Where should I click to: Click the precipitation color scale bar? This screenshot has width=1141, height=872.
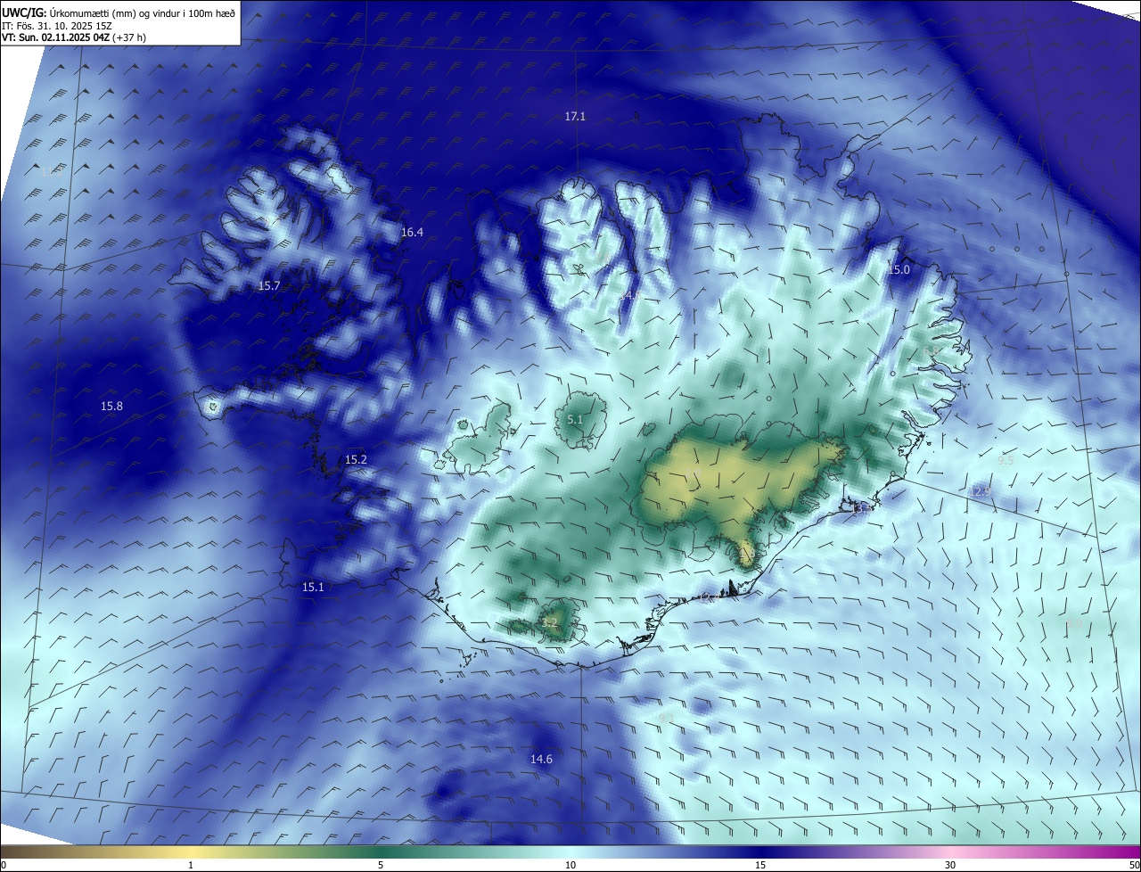pyautogui.click(x=570, y=851)
